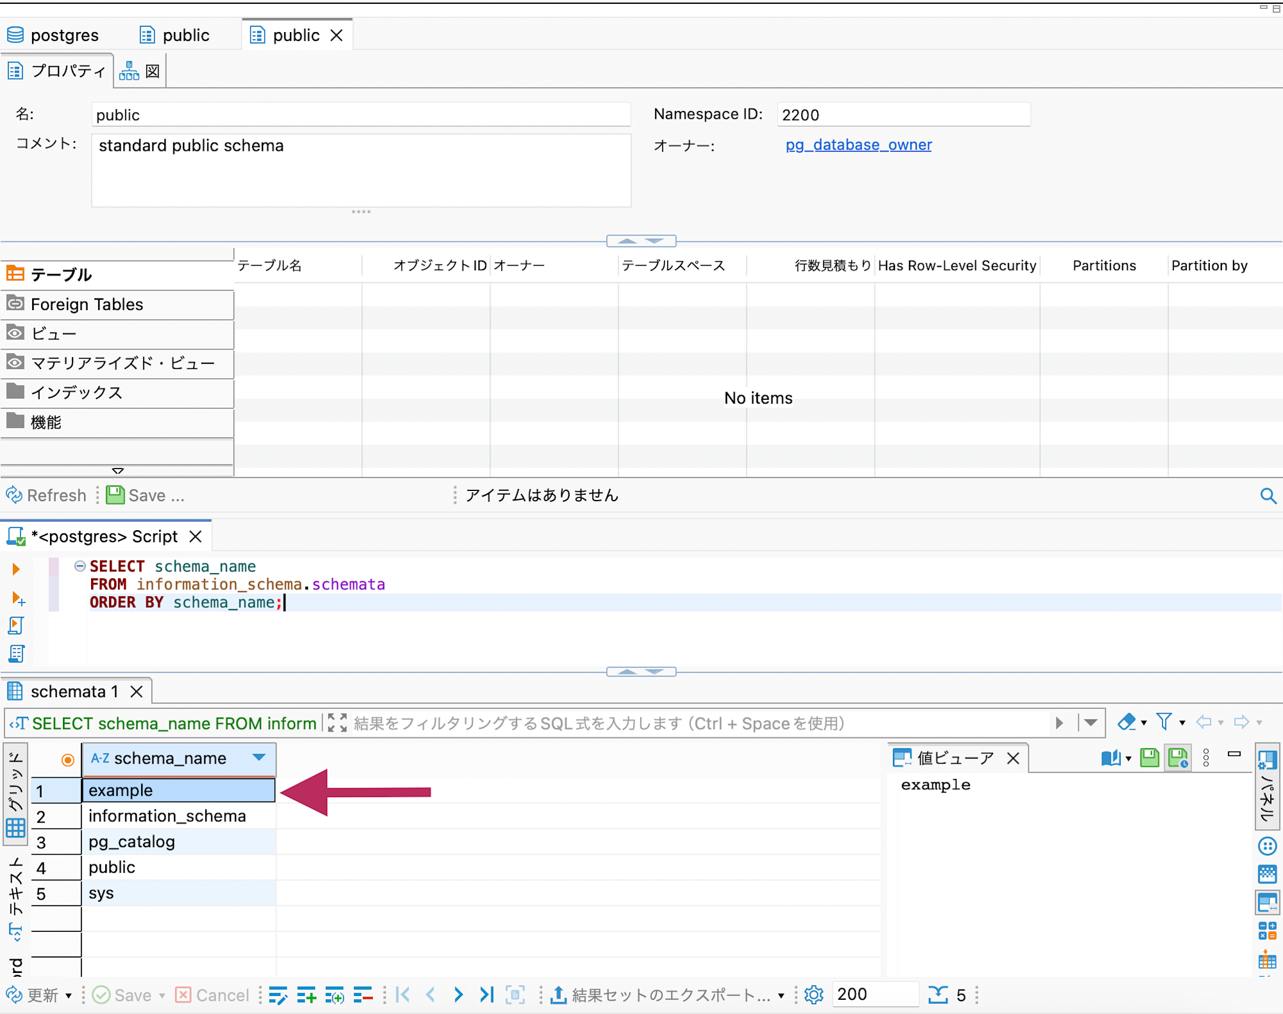Click 結果セットのエクスポート button
Viewport: 1283px width, 1014px height.
click(661, 995)
